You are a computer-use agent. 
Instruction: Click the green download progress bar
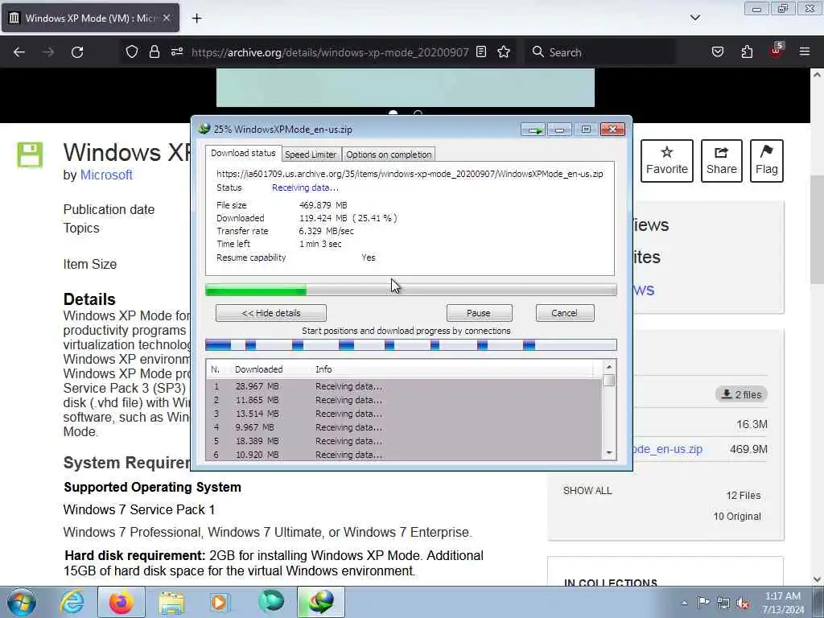[411, 290]
